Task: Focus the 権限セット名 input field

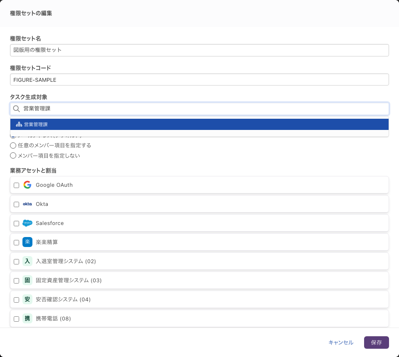Action: point(199,50)
